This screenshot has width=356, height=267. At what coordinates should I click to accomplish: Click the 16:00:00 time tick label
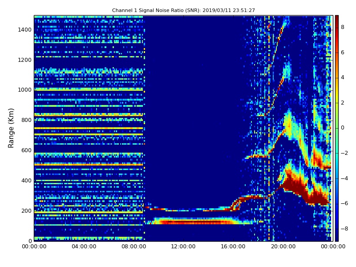[x=233, y=247]
